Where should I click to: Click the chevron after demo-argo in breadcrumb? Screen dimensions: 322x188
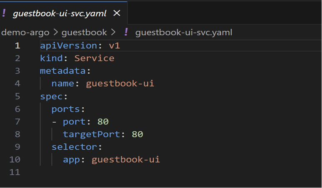pos(64,32)
